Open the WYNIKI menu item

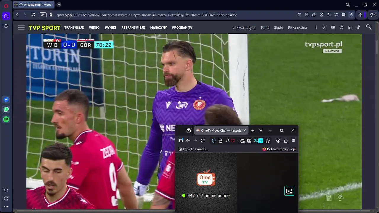tap(110, 28)
